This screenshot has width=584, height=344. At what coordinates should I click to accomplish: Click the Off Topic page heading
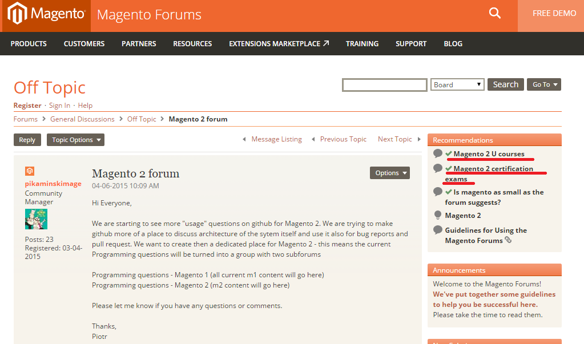50,88
